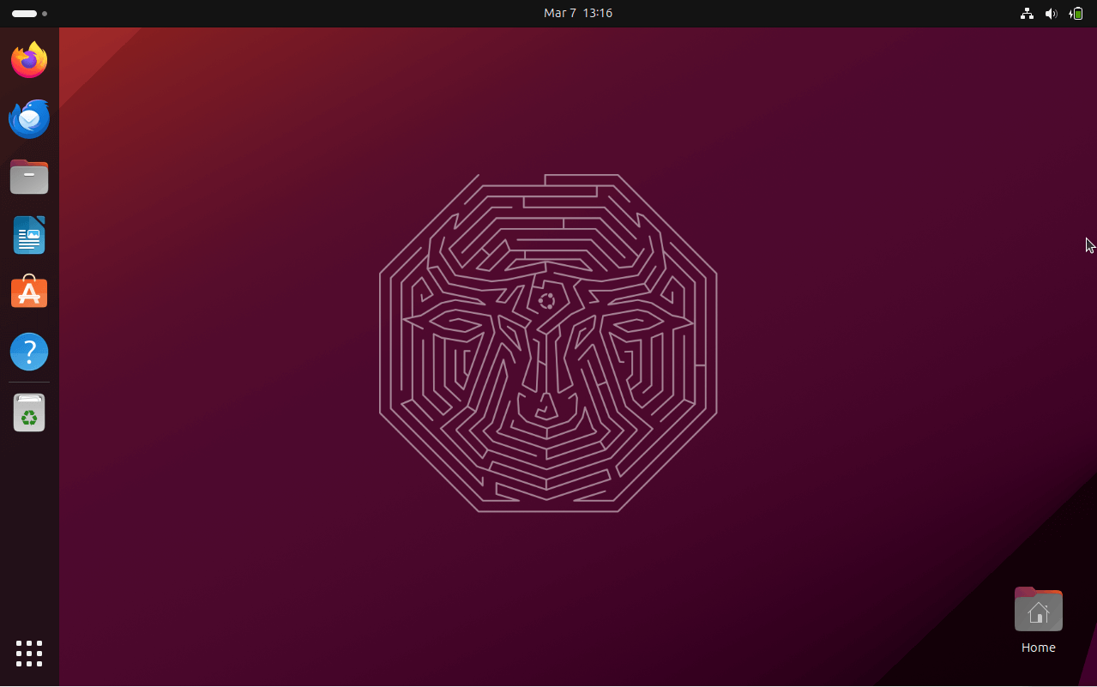Click the volume speaker icon
The width and height of the screenshot is (1097, 687).
(x=1051, y=14)
